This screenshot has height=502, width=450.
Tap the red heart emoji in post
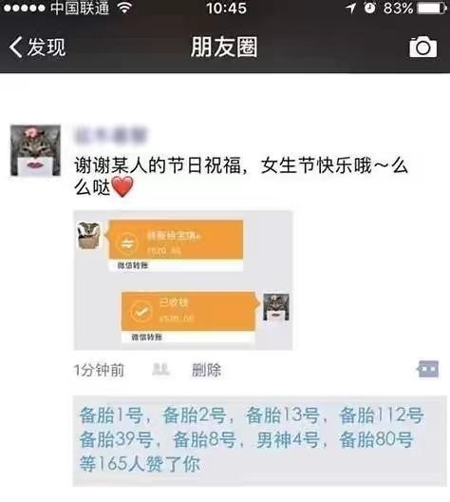(123, 187)
